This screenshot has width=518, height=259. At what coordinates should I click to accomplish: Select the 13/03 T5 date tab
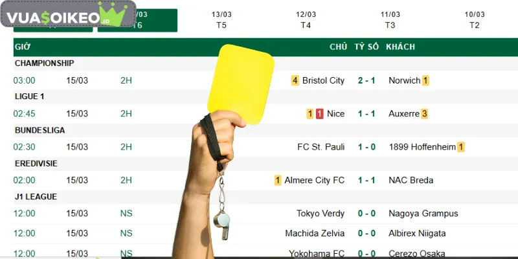point(221,19)
